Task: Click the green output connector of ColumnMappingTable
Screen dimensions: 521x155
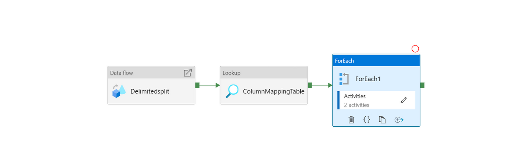Action: pyautogui.click(x=310, y=85)
